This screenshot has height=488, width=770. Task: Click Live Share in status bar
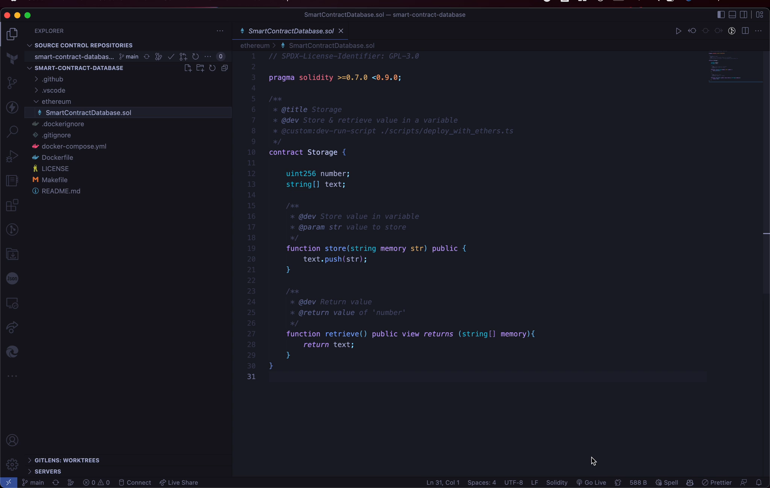pyautogui.click(x=179, y=482)
